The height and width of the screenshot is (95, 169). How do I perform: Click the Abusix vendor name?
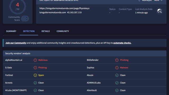[90, 75]
